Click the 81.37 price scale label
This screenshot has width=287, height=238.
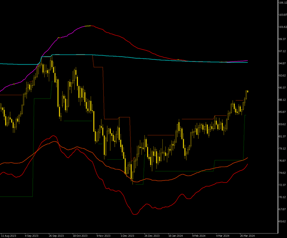[283, 136]
